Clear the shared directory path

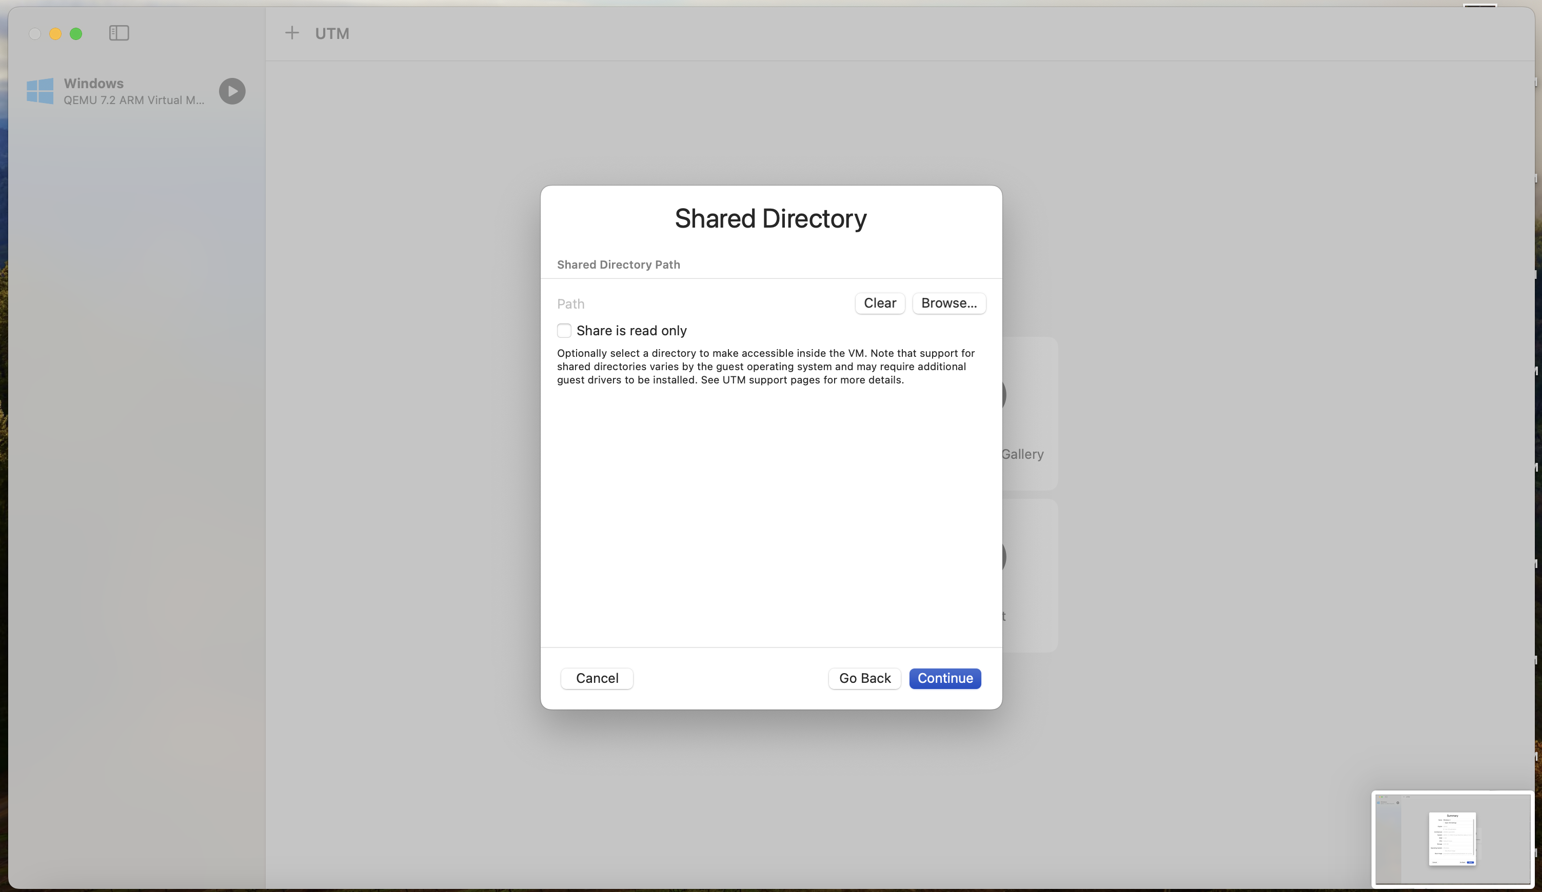point(879,303)
